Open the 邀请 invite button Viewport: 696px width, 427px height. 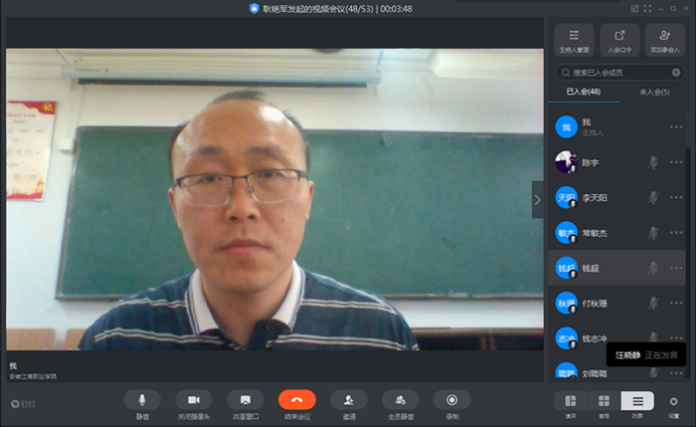[348, 400]
